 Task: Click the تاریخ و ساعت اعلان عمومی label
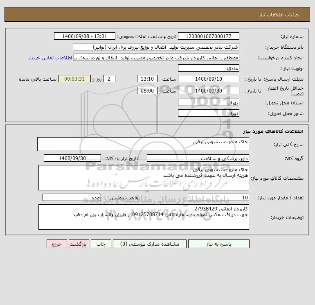(146, 36)
